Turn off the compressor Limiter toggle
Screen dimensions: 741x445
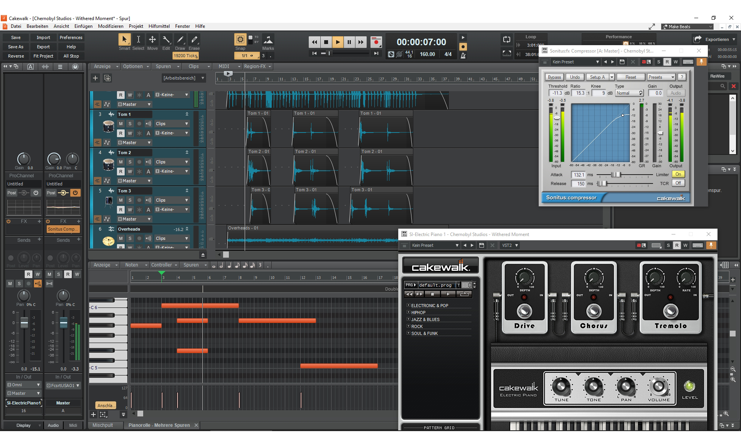click(x=678, y=174)
